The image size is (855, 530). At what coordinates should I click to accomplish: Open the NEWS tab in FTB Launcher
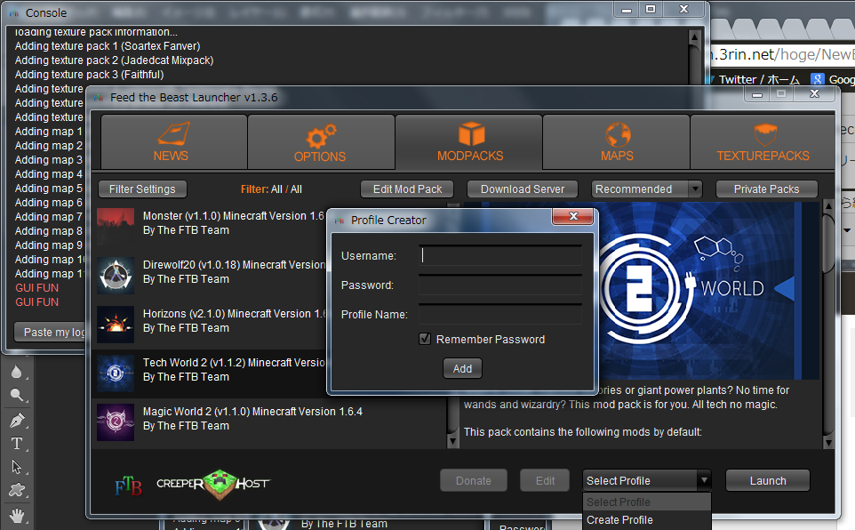173,142
